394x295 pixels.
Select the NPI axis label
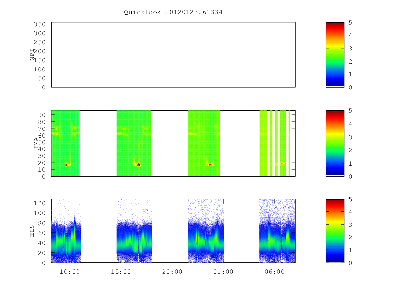point(32,55)
